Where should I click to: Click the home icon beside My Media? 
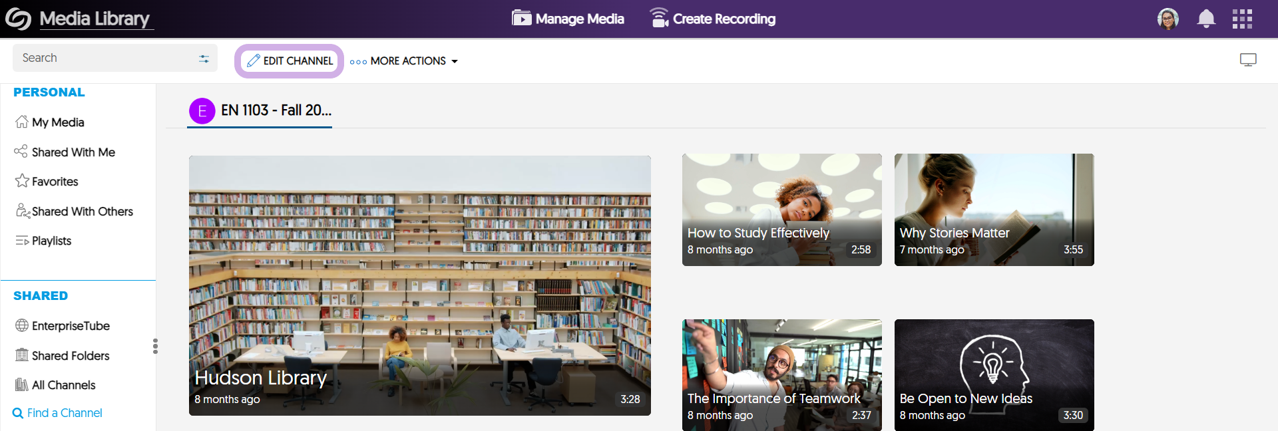point(22,122)
